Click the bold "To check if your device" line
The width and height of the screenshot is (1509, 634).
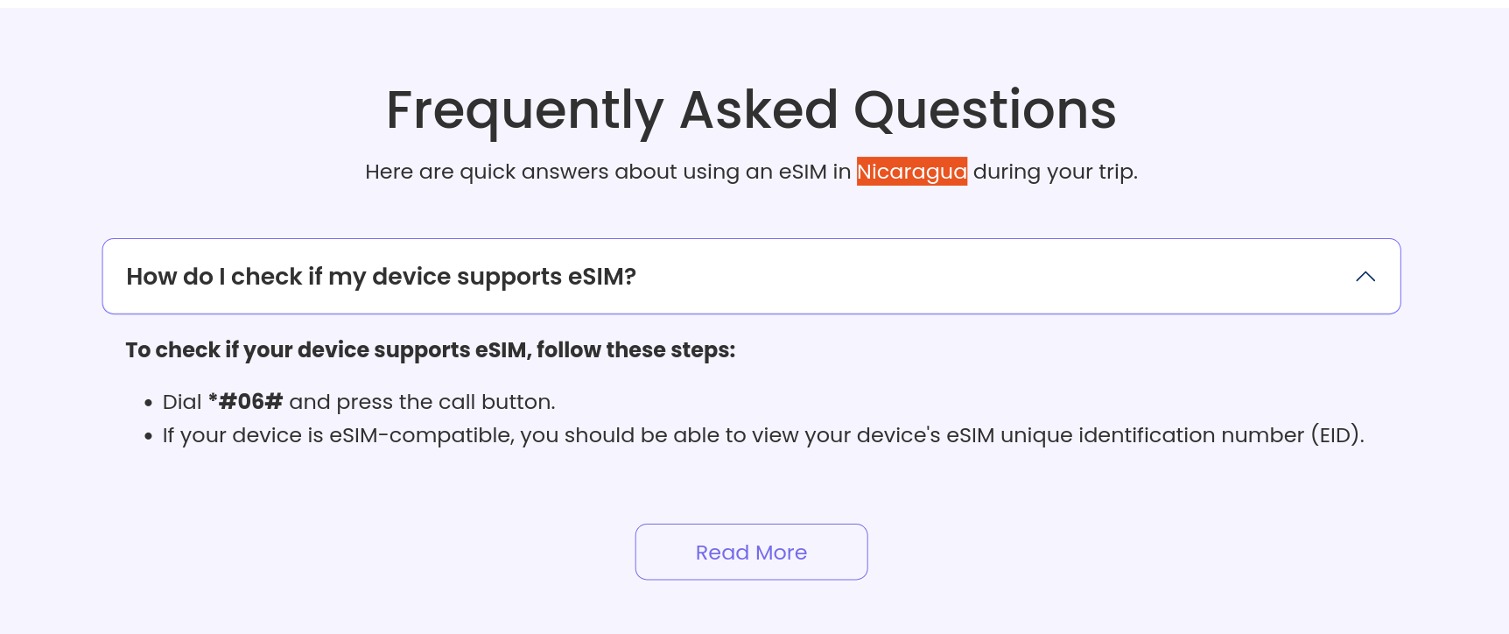(430, 350)
